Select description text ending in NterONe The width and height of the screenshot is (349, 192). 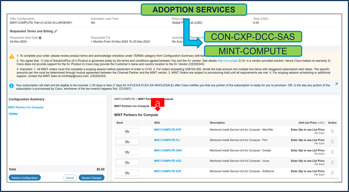[241, 129]
